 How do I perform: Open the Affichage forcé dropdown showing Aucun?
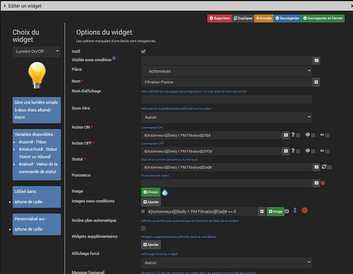tap(227, 262)
